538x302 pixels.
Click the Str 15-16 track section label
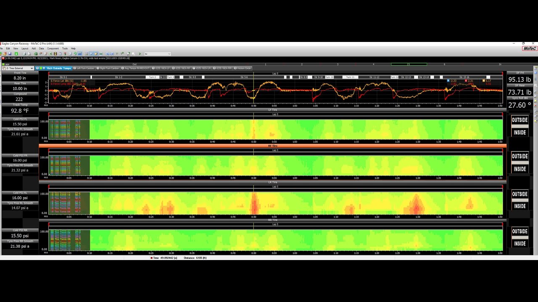464,77
